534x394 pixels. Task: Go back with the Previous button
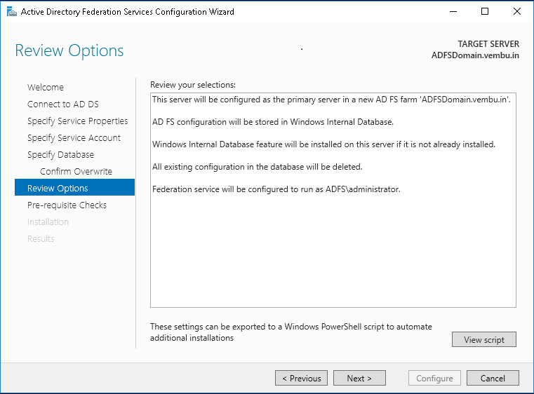[x=302, y=378]
